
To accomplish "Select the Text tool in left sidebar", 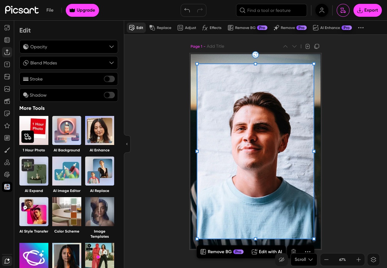I will coord(7,64).
